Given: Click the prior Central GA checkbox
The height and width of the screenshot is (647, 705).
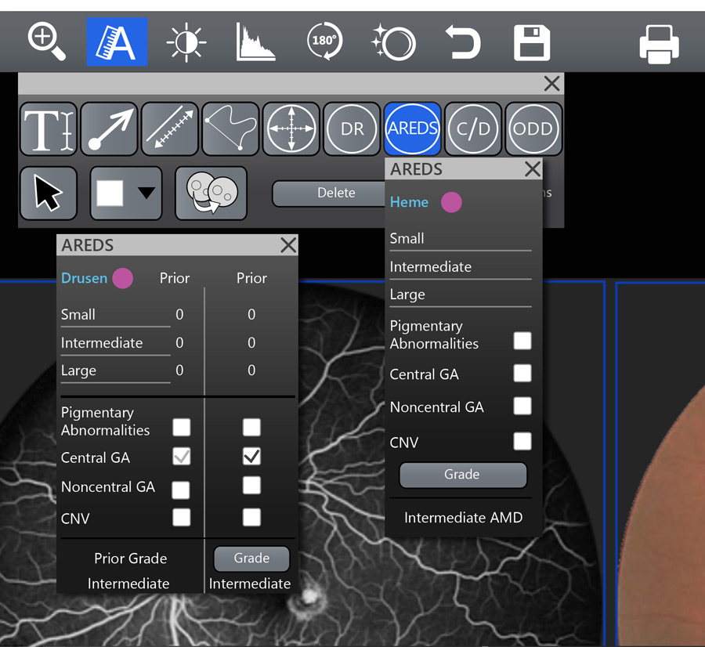Looking at the screenshot, I should 181,457.
